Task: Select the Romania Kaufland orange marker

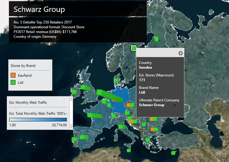Action: tap(151, 119)
